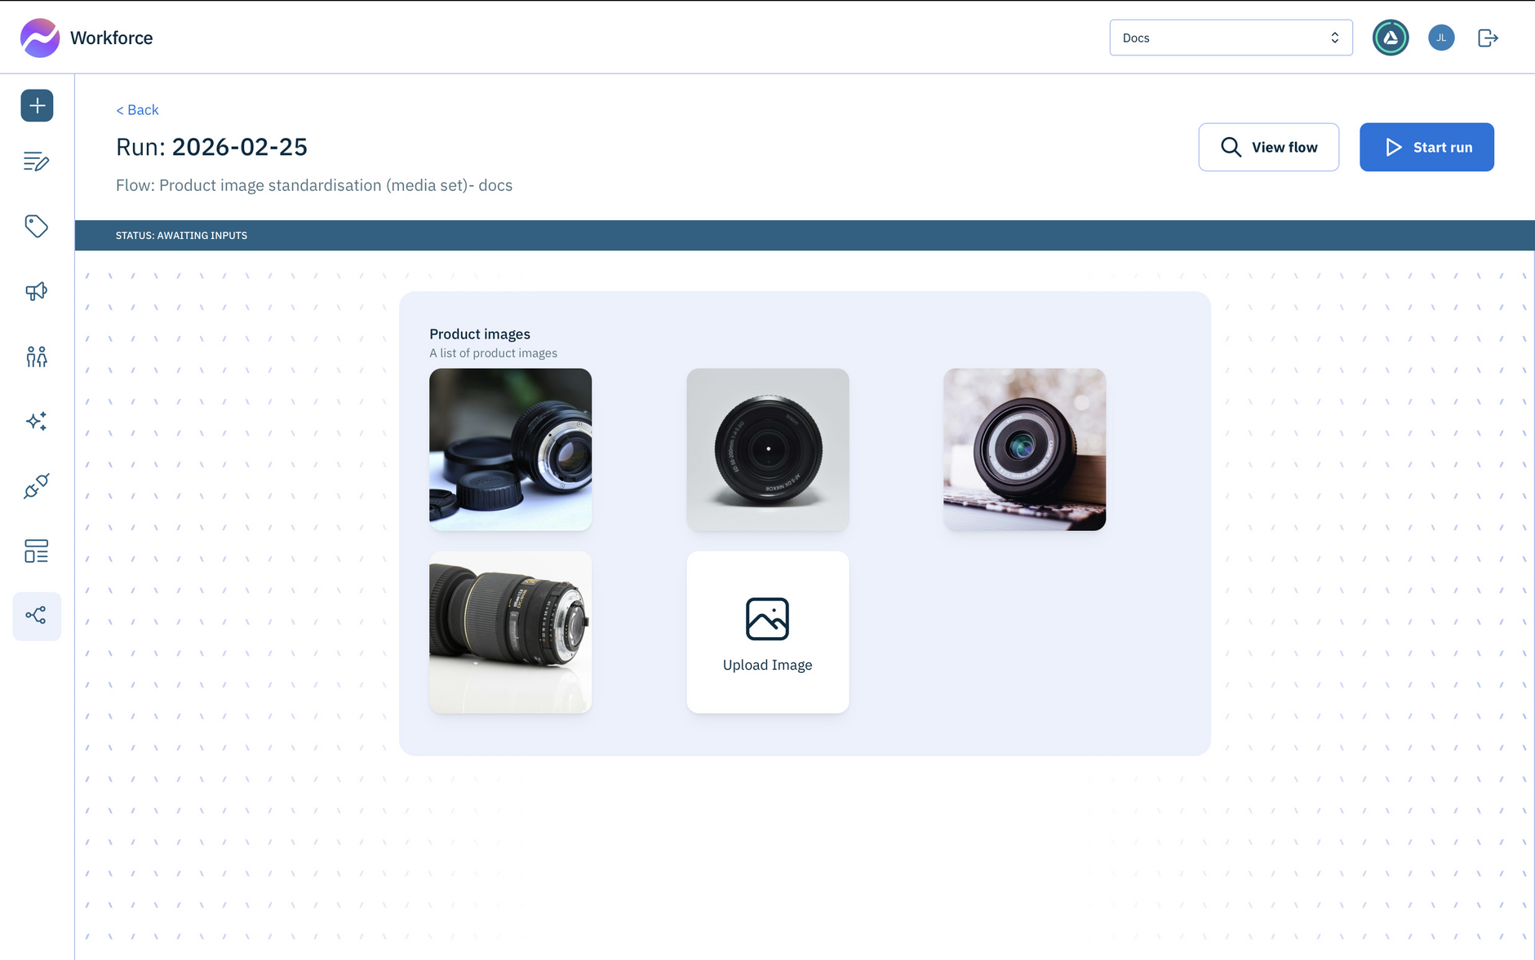1535x960 pixels.
Task: Select the active flows sharing icon
Action: point(37,616)
